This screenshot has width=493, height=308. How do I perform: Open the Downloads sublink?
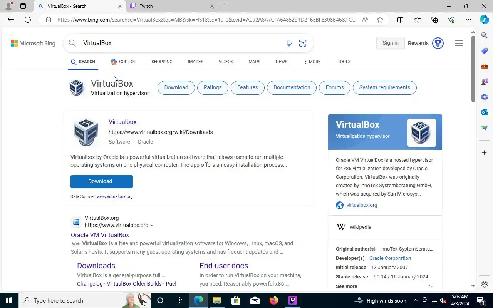96,266
